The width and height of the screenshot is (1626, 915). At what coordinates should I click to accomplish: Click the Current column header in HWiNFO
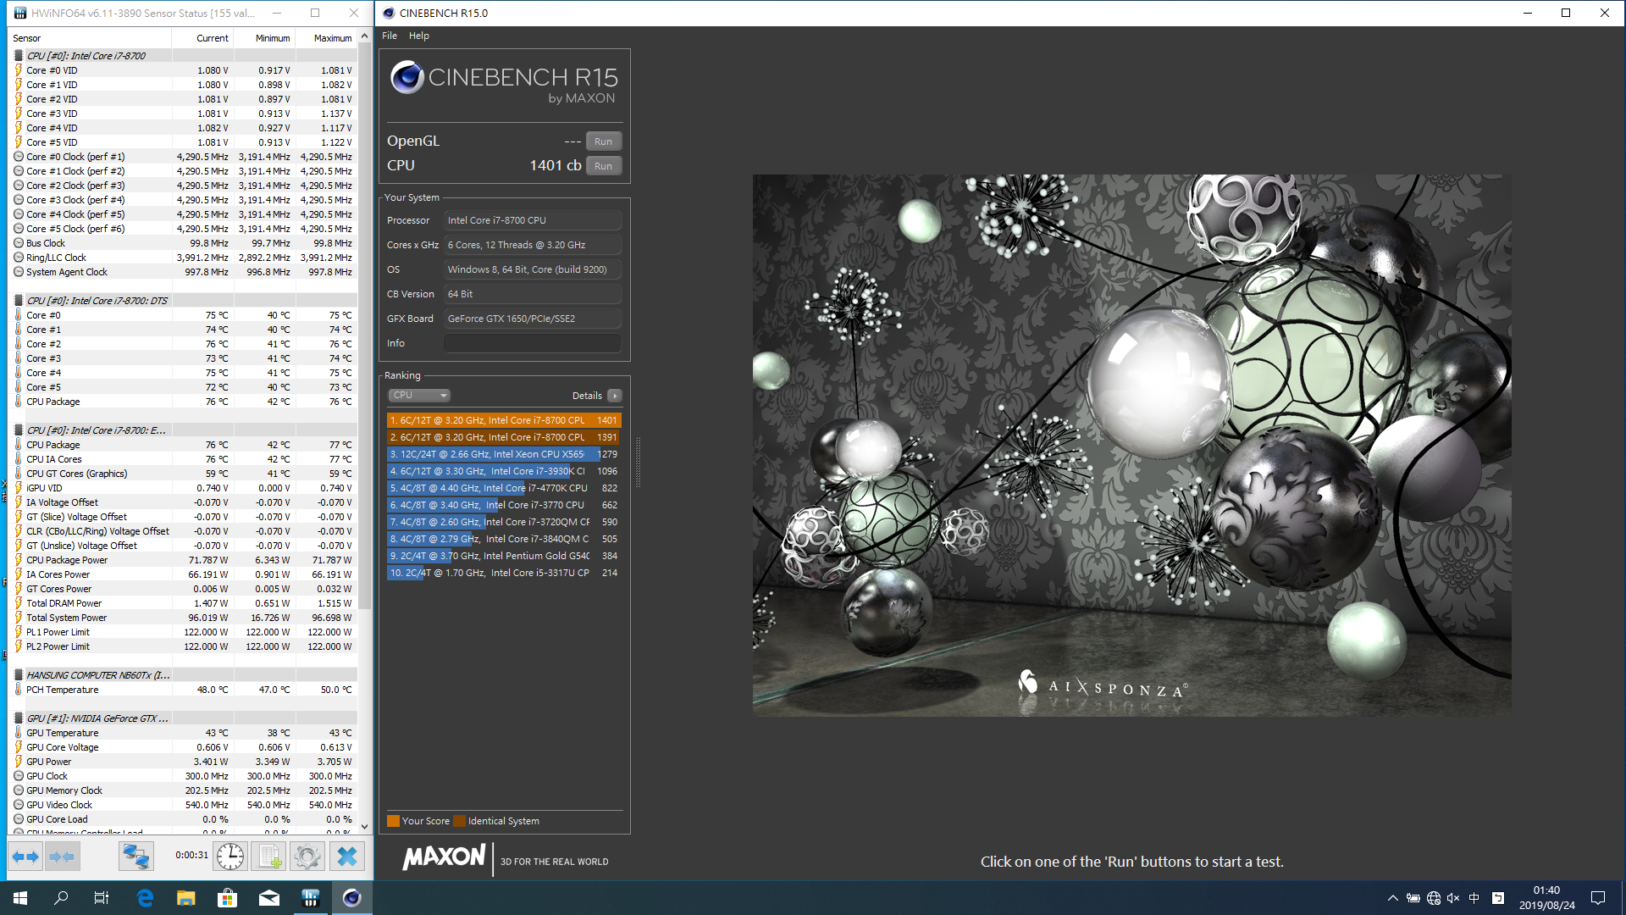[203, 38]
